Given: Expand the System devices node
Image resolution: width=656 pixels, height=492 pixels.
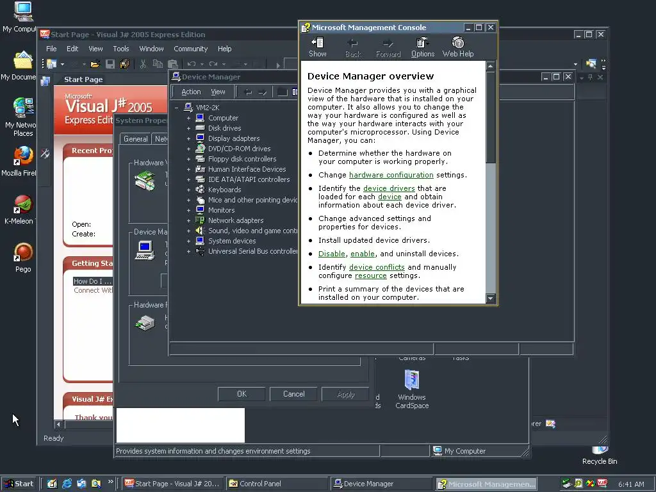Looking at the screenshot, I should 188,241.
